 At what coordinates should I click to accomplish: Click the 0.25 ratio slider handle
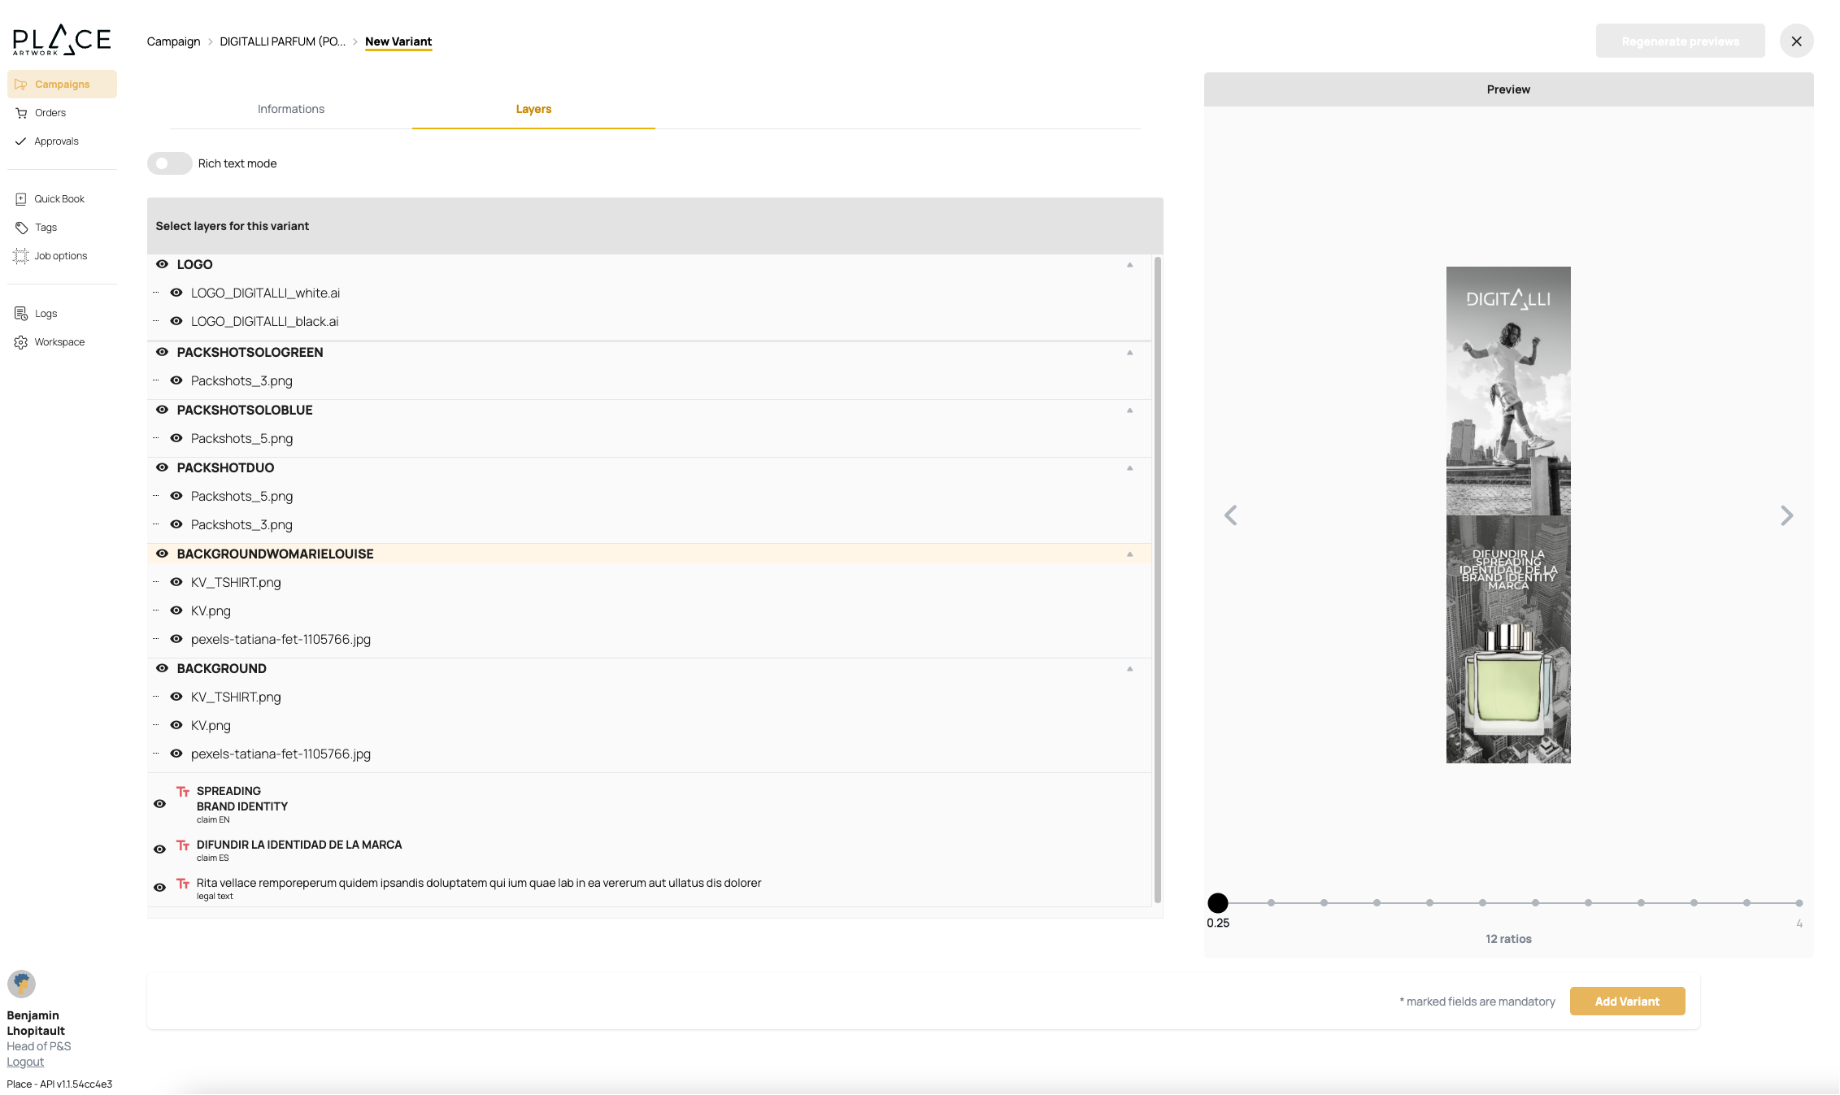pos(1217,903)
